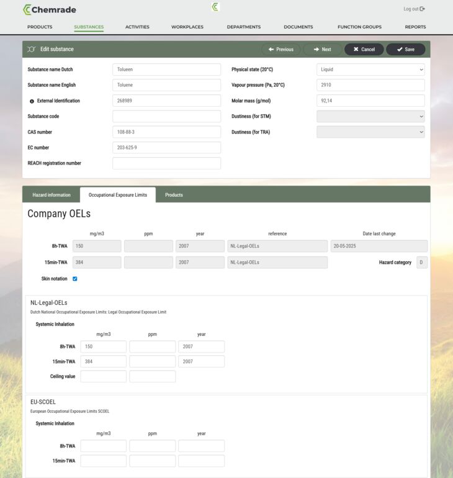453x478 pixels.
Task: Click the Chemrade logo
Action: click(50, 10)
